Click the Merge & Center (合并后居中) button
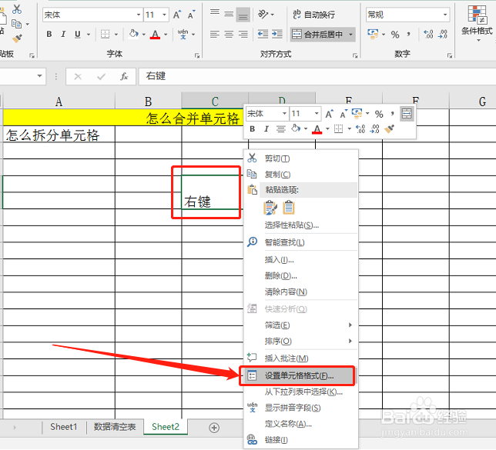This screenshot has height=450, width=496. click(317, 35)
